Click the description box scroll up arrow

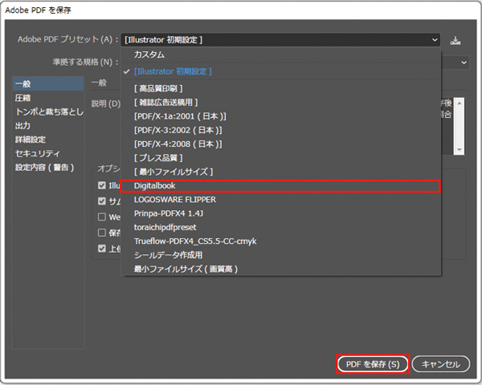460,103
